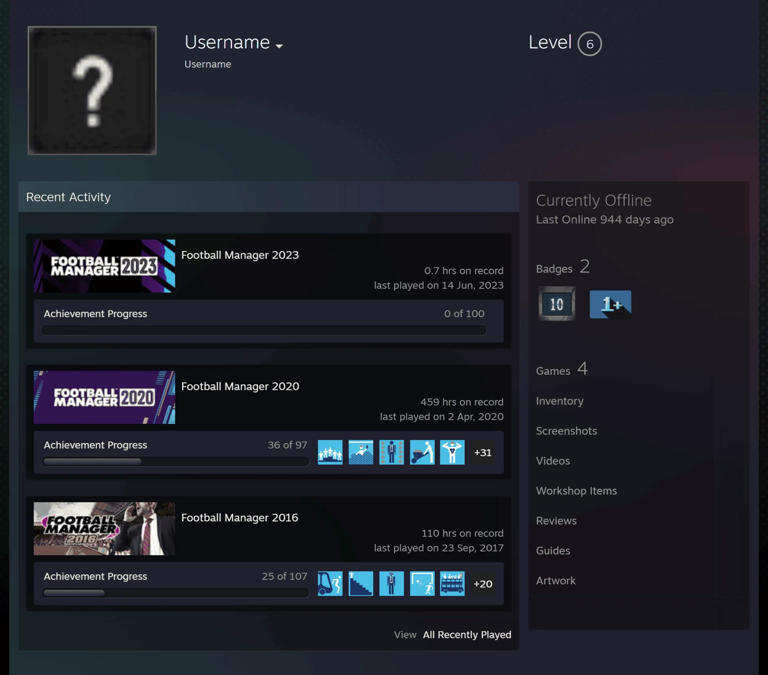The image size is (768, 675).
Task: Go to the Screenshots section
Action: point(566,431)
